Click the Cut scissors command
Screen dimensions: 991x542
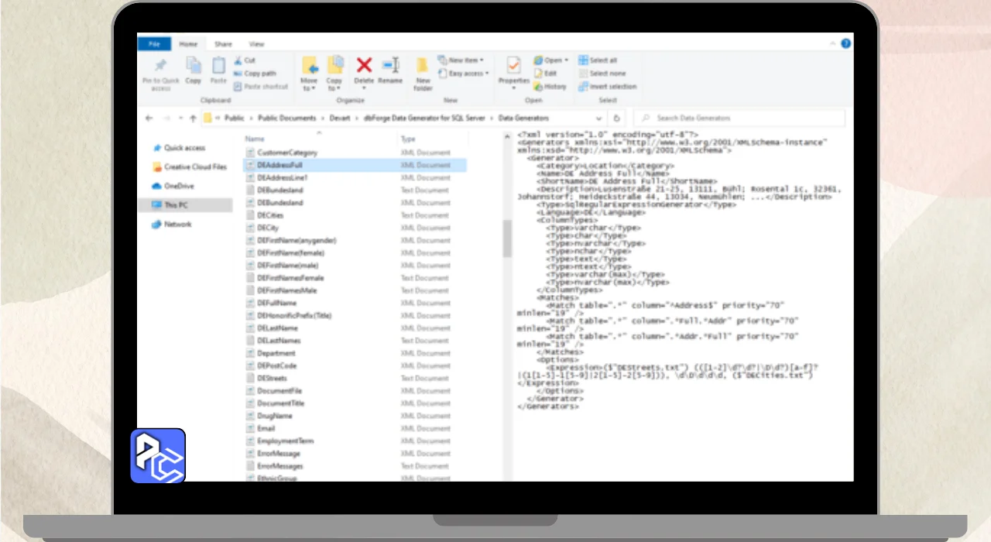(245, 60)
